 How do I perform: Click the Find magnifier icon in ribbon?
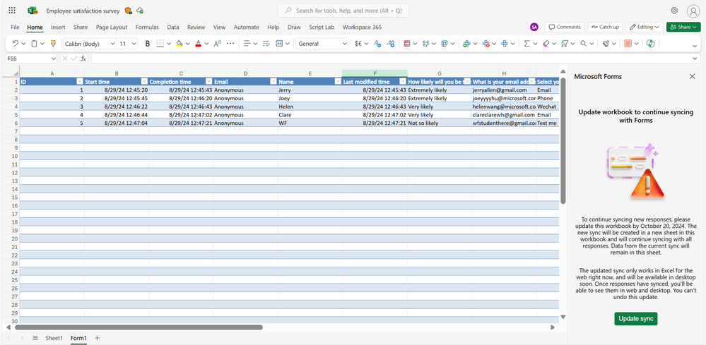584,44
